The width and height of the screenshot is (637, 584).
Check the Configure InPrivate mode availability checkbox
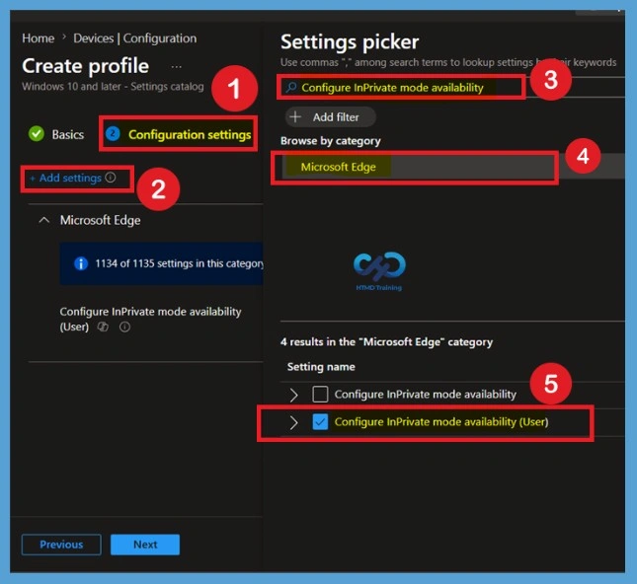pyautogui.click(x=320, y=394)
